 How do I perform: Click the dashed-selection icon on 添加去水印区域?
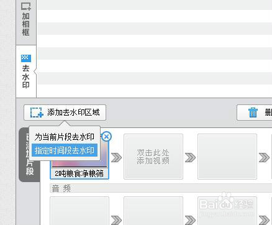tap(37, 112)
